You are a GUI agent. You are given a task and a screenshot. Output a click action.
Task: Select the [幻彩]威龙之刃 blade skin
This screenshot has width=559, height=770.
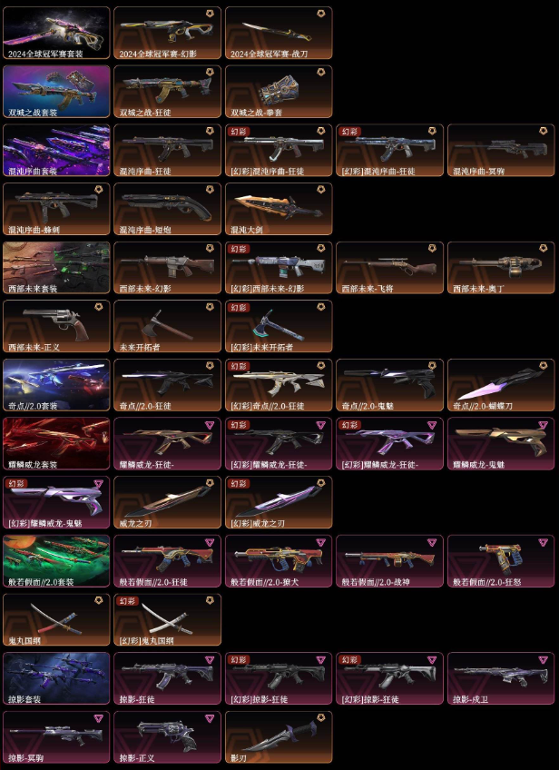tap(279, 502)
